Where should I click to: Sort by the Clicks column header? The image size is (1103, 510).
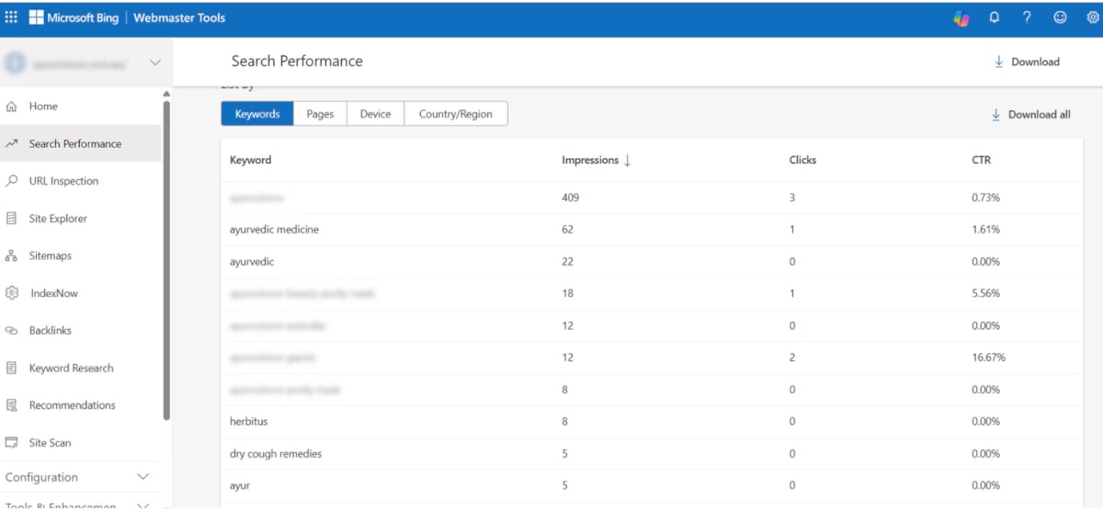tap(802, 160)
